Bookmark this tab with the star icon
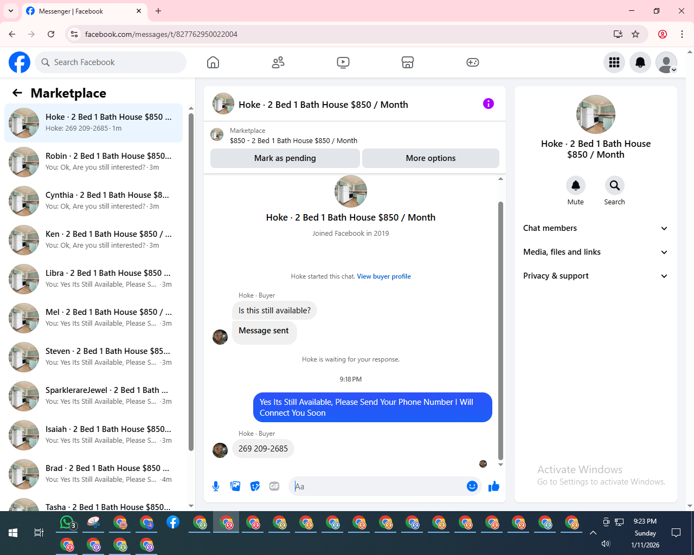The image size is (694, 555). (x=635, y=34)
